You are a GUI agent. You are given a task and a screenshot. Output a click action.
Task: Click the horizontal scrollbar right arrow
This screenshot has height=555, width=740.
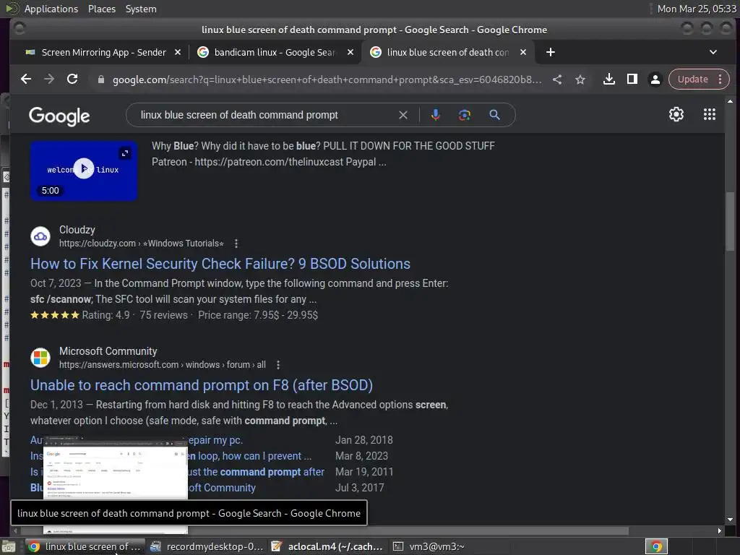719,531
